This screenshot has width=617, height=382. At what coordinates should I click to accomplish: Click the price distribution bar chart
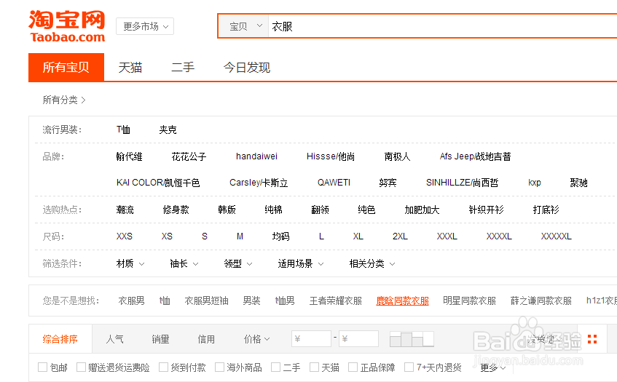(412, 339)
